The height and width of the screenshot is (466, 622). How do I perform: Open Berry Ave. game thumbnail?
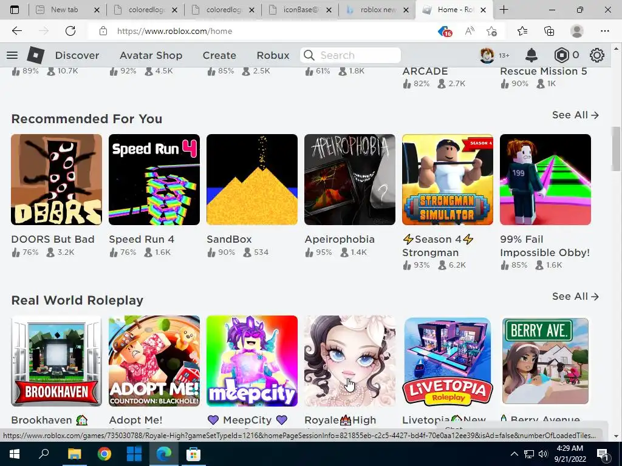click(x=545, y=361)
